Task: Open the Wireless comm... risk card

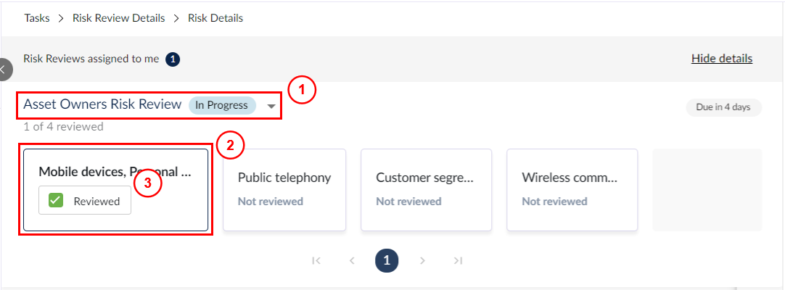Action: click(x=572, y=190)
